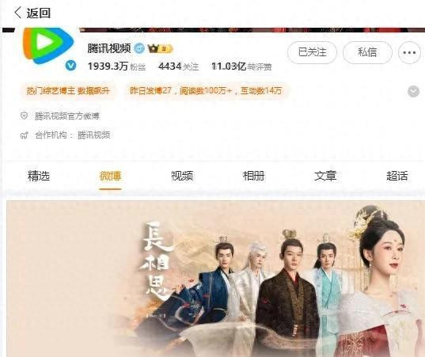425x357 pixels.
Task: Open the Tencent Video profile avatar
Action: coord(48,46)
